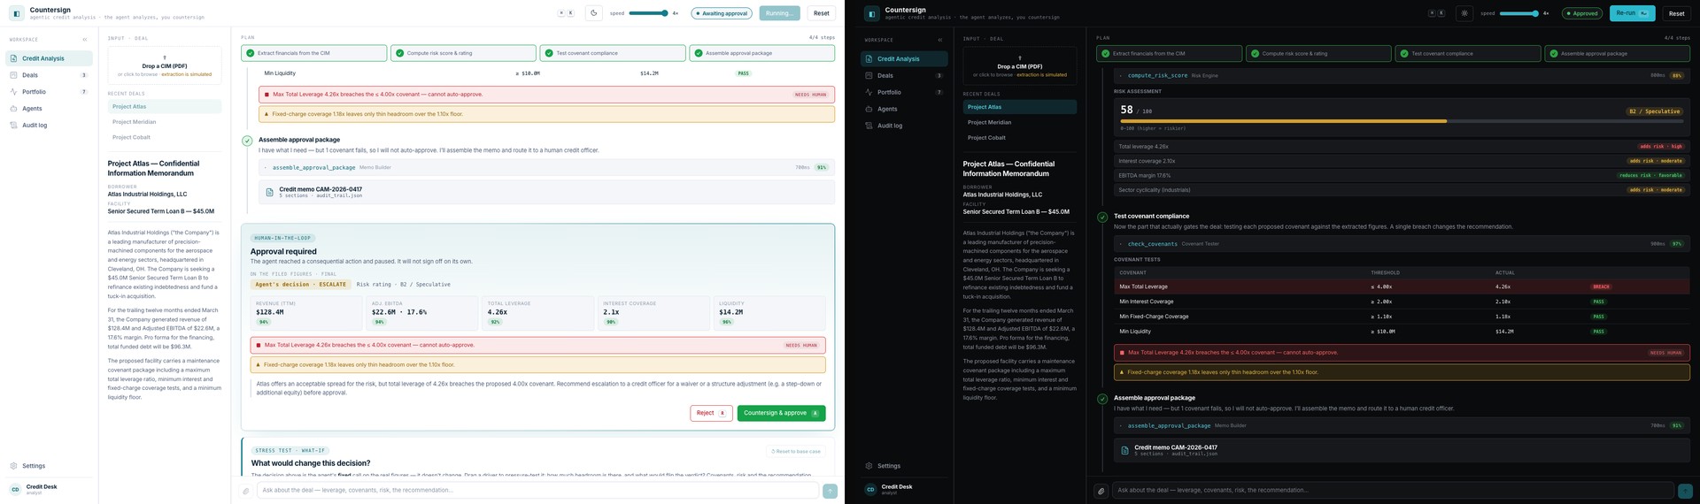This screenshot has width=1700, height=504.
Task: Switch to light mode with the sun icon
Action: [1464, 13]
